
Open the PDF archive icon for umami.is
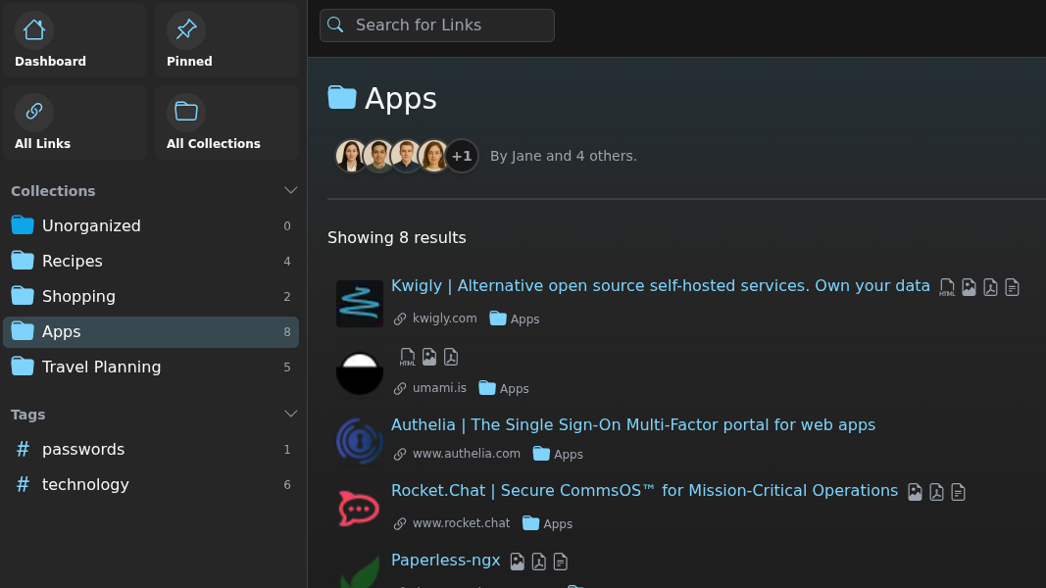pyautogui.click(x=451, y=358)
